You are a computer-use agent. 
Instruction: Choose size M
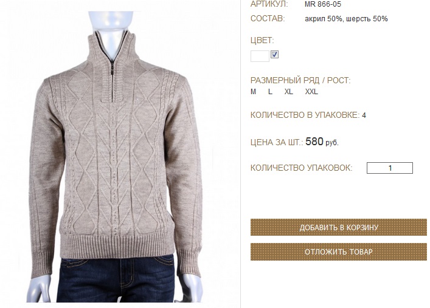[x=253, y=92]
